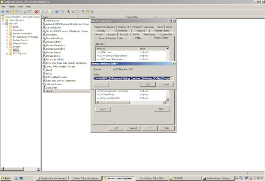Click the Help button in User1 Properties
The image size is (265, 181).
(166, 128)
